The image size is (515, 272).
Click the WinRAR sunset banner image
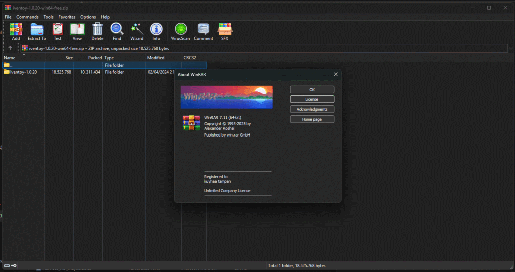226,97
